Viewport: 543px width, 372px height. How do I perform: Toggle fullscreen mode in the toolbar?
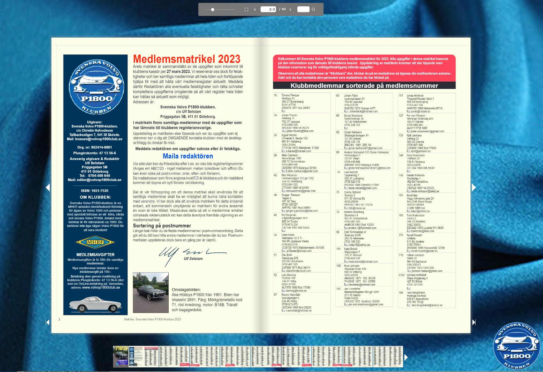point(246,10)
